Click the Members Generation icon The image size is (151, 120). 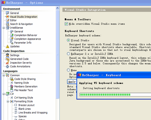(x=12, y=86)
